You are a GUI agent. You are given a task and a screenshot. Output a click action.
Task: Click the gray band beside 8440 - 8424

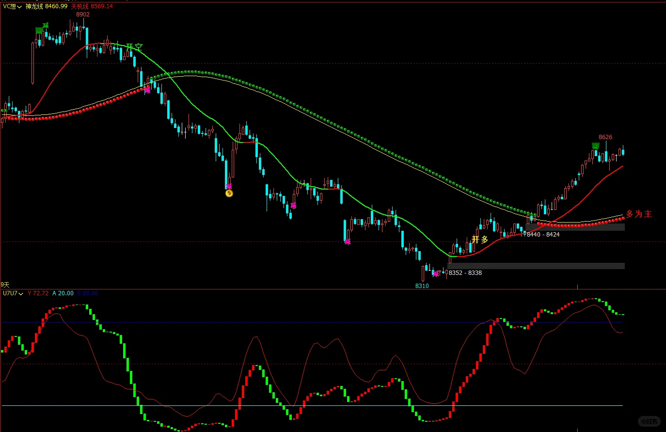[x=575, y=227]
